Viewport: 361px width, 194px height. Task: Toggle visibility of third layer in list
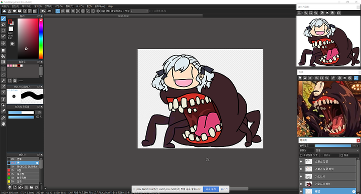301,176
